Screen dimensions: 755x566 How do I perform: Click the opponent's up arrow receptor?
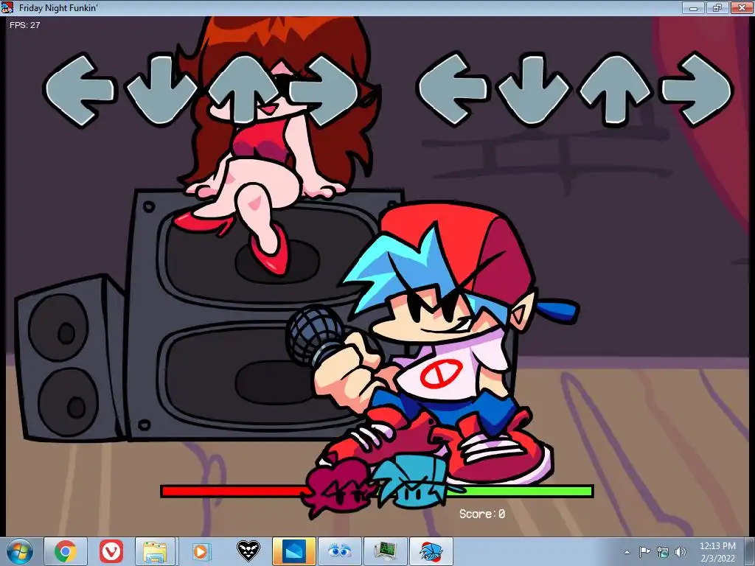(x=245, y=89)
